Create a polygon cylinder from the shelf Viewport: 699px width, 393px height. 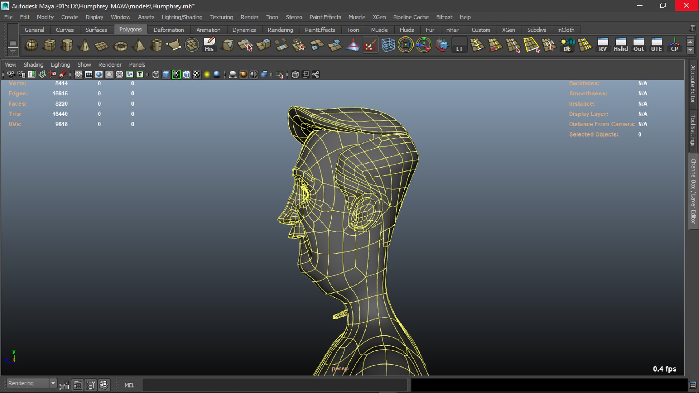coord(67,45)
